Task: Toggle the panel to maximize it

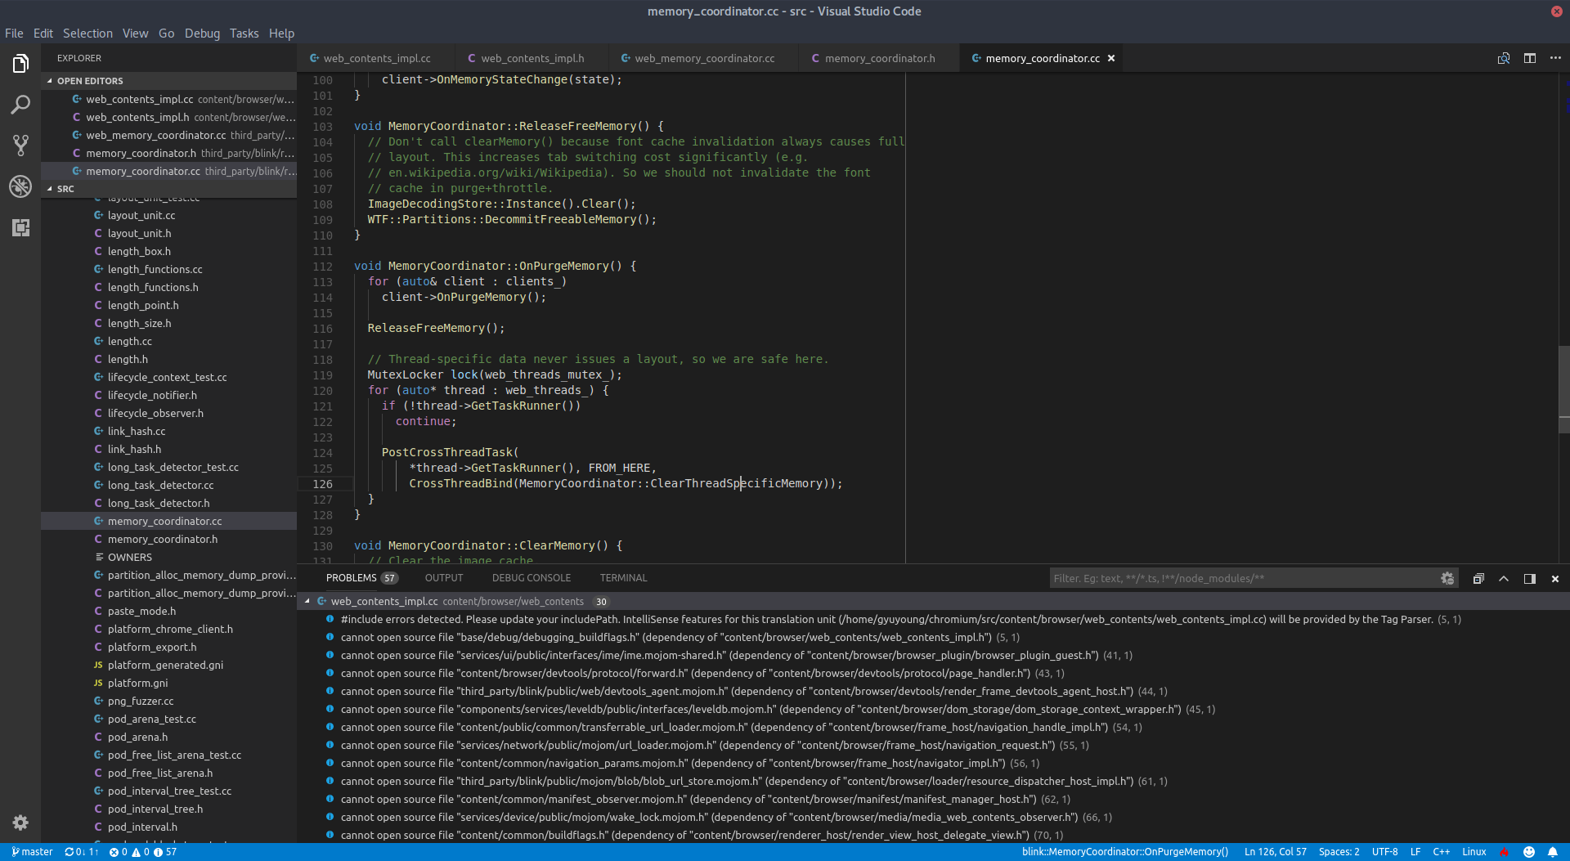Action: (x=1503, y=578)
